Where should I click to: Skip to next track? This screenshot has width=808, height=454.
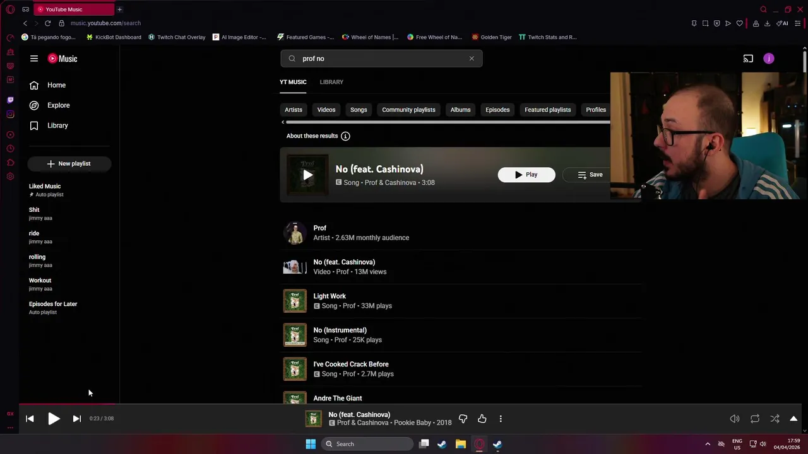coord(77,419)
